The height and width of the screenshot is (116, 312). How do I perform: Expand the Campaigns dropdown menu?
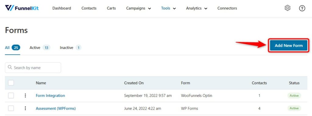(139, 8)
